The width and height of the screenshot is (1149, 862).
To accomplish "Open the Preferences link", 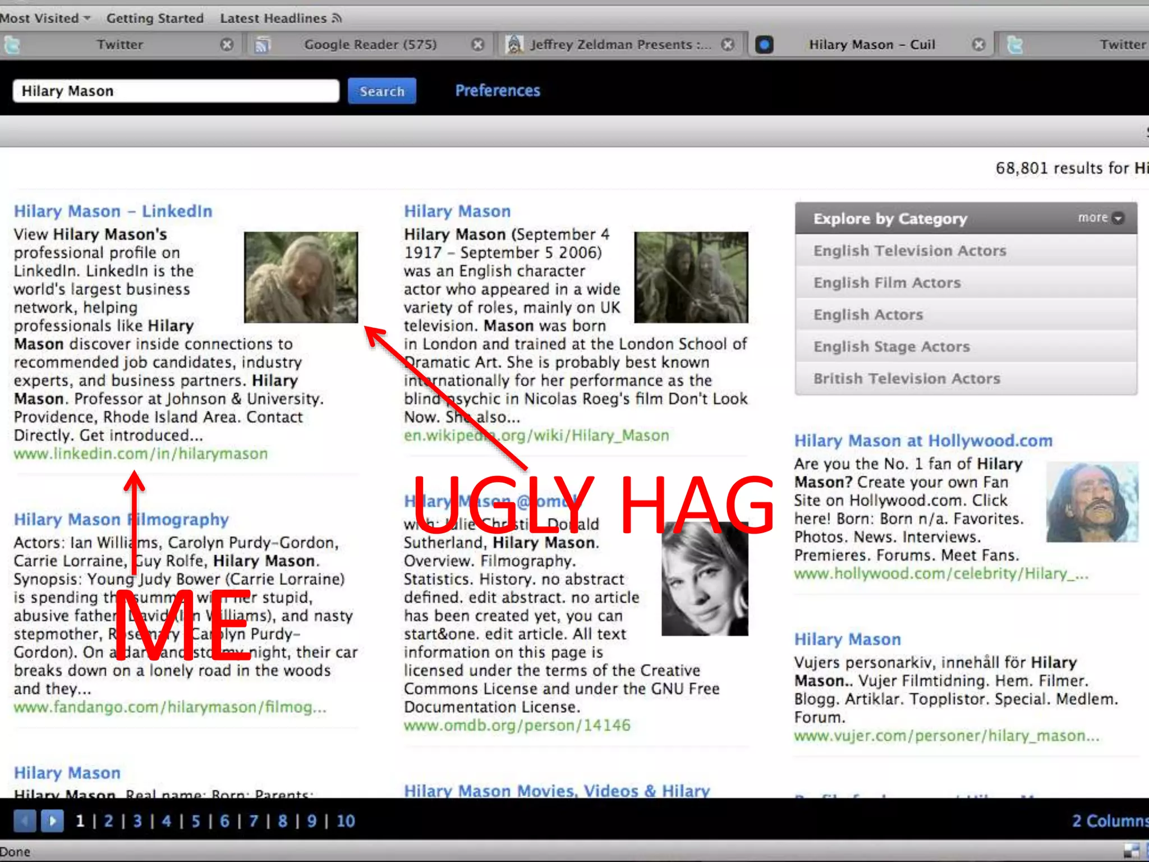I will [497, 91].
